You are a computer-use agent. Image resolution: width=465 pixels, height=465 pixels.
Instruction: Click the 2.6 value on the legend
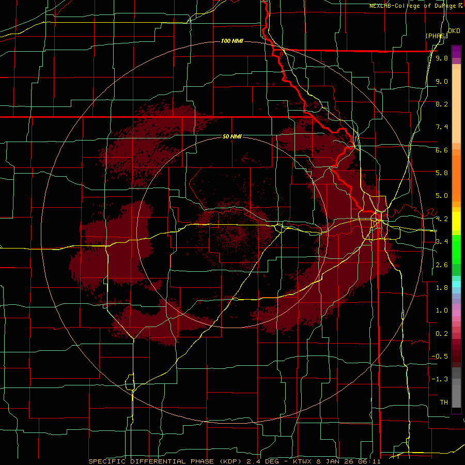click(x=442, y=265)
